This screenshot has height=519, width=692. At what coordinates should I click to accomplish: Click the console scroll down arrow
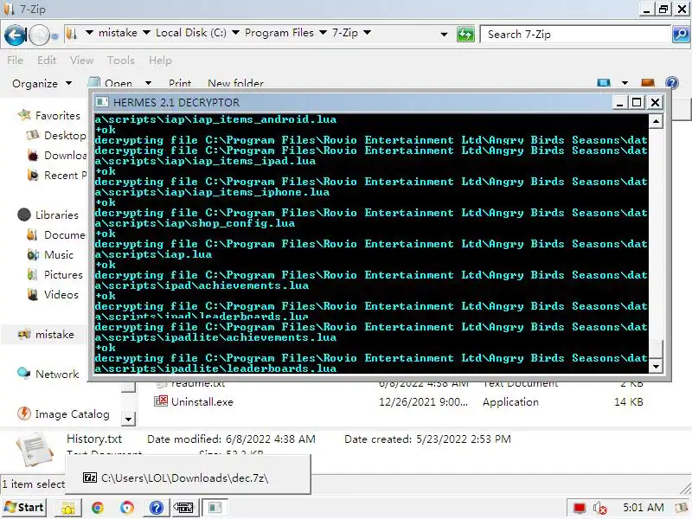click(656, 366)
